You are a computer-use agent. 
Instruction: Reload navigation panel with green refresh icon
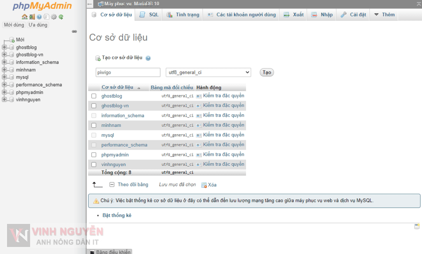click(61, 17)
